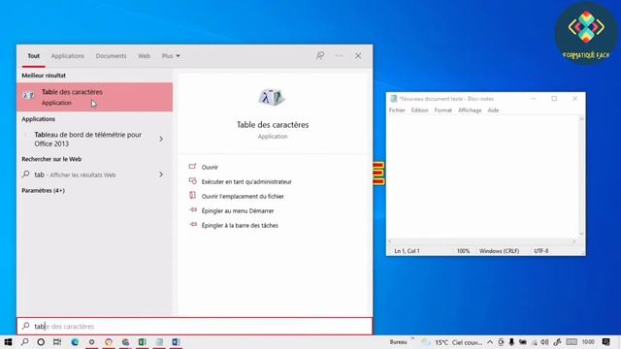Maximize the Notepad window
This screenshot has width=621, height=349.
pyautogui.click(x=554, y=99)
